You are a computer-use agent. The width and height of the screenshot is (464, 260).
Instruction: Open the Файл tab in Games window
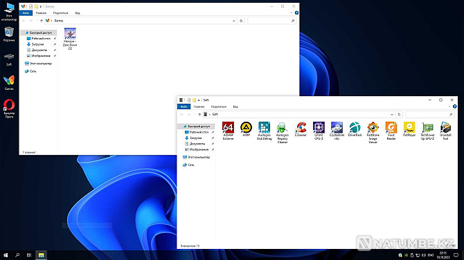point(26,13)
